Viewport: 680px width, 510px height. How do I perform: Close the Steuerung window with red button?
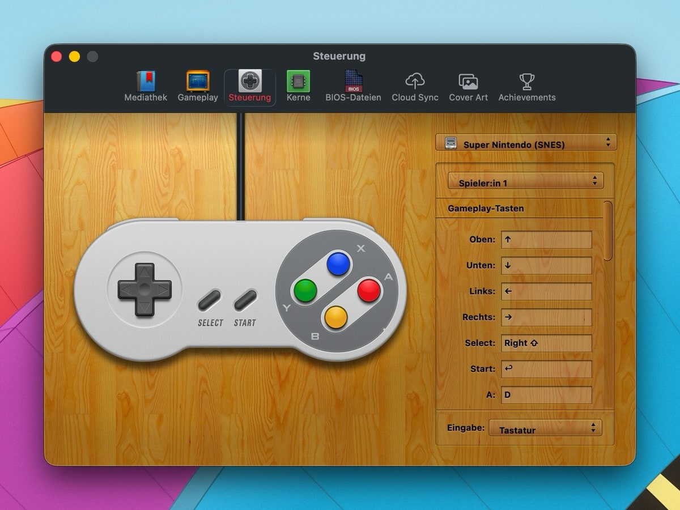(57, 56)
